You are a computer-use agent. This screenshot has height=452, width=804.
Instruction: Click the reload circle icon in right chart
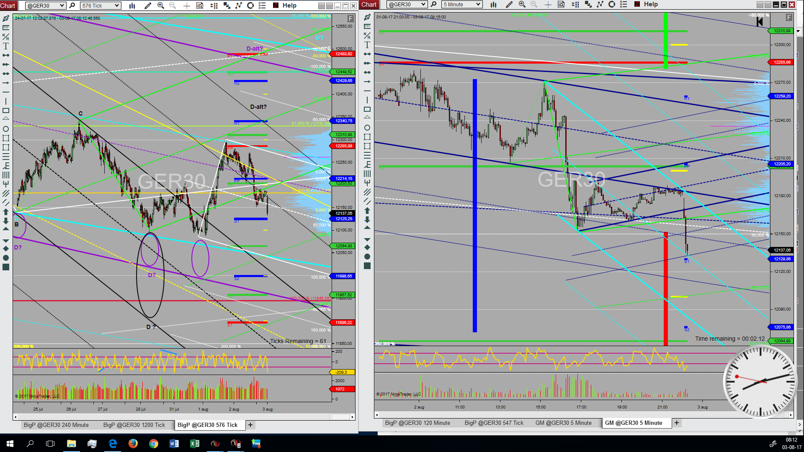pyautogui.click(x=612, y=4)
